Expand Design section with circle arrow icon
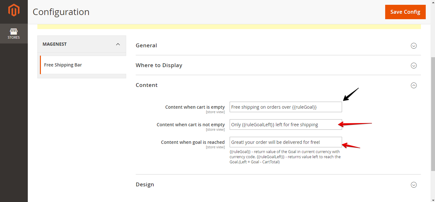Viewport: 435px width, 202px height. [x=414, y=185]
